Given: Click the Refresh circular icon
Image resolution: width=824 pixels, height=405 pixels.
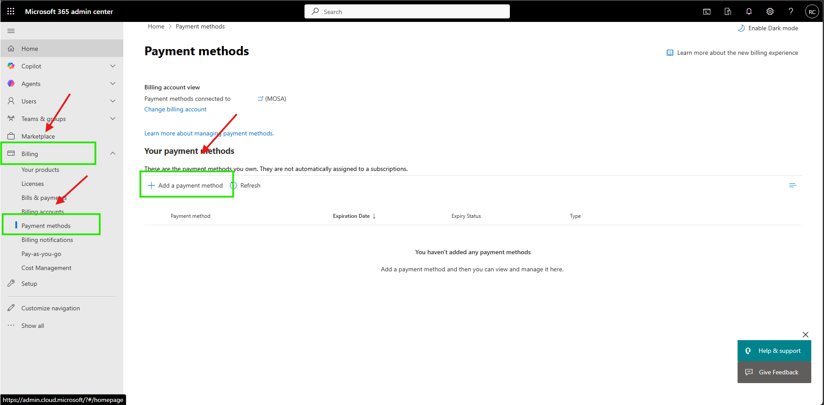Looking at the screenshot, I should pyautogui.click(x=233, y=185).
